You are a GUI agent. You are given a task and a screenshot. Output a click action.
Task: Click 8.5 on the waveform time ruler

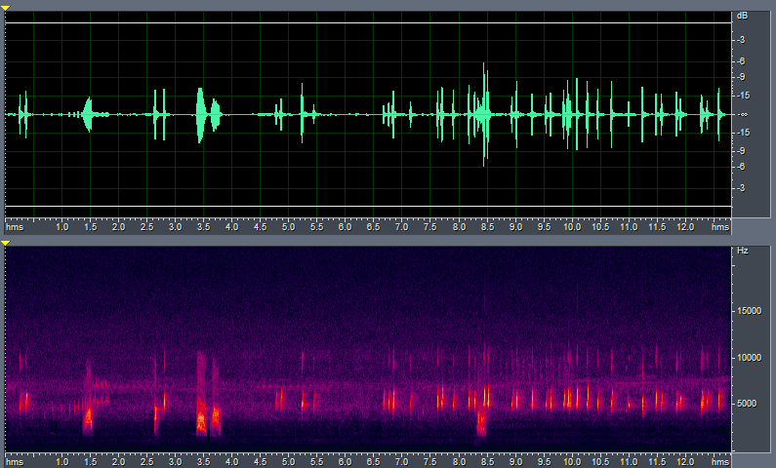pos(487,227)
